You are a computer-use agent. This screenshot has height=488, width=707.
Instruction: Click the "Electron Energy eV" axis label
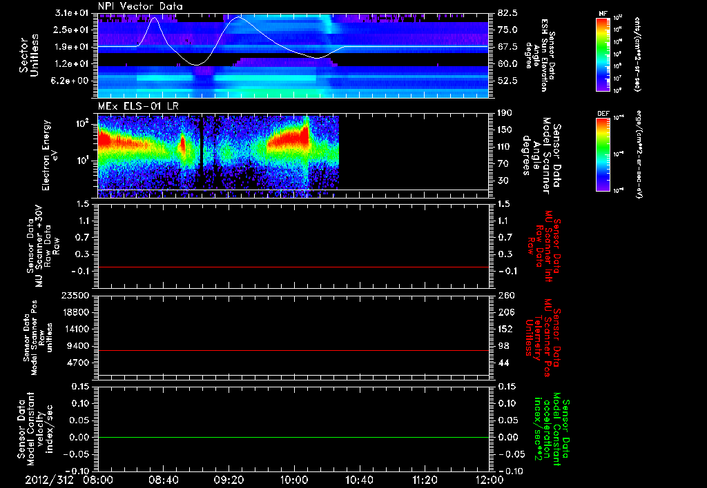(50, 155)
